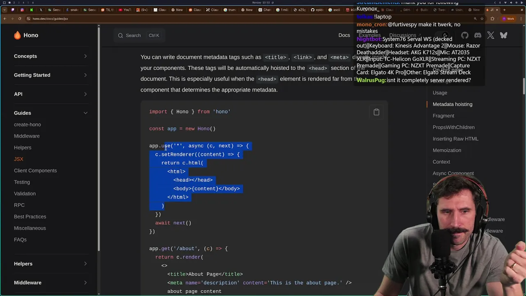526x296 pixels.
Task: Reload the page
Action: [x=20, y=18]
